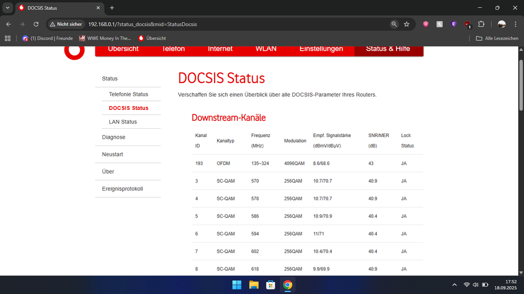Screen dimensions: 524x294
Task: Close the DOCSIS Status tab
Action: [98, 8]
